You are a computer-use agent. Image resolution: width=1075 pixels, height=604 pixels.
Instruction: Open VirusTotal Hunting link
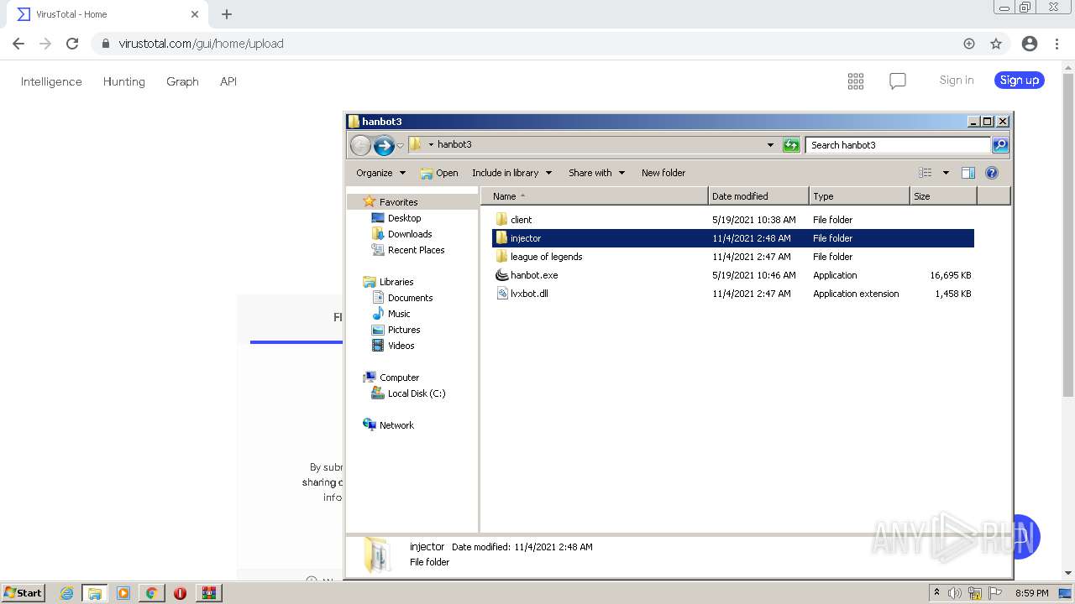point(123,81)
